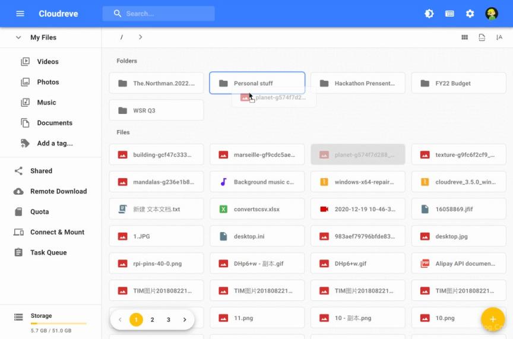Select the 11.png file
Screen dimensions: 513x339
[x=257, y=318]
